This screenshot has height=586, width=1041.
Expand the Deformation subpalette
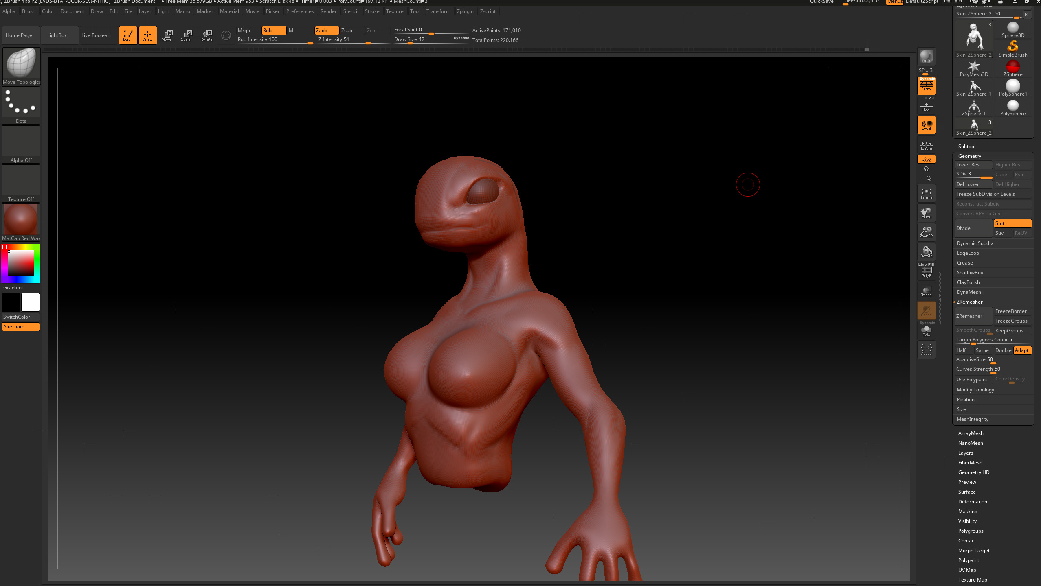tap(972, 502)
